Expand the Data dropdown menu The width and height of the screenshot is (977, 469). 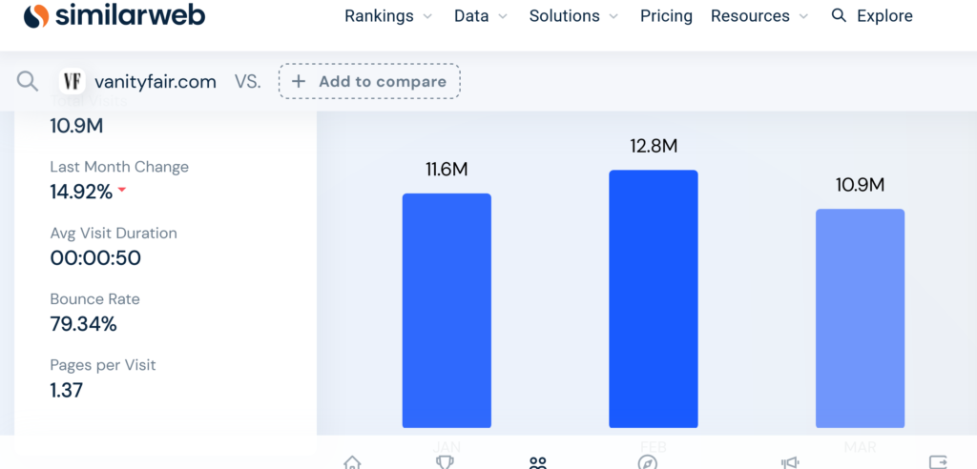pos(481,16)
